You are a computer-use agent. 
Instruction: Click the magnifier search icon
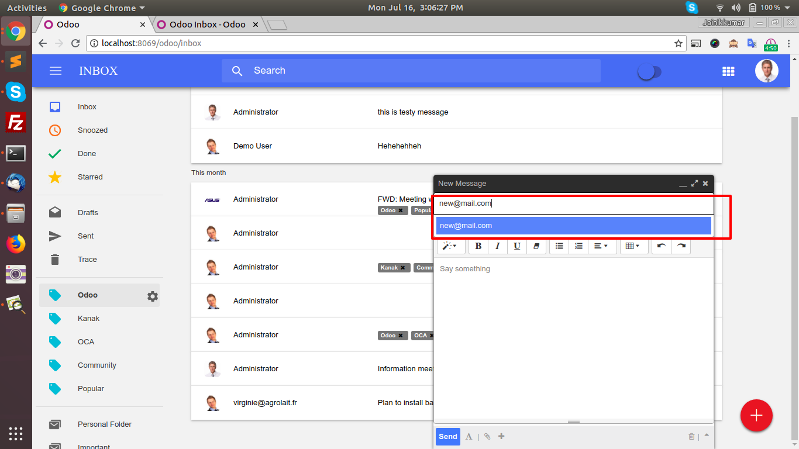pos(237,71)
